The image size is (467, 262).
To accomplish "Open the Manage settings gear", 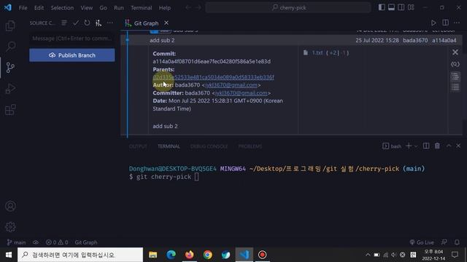I will tap(10, 227).
